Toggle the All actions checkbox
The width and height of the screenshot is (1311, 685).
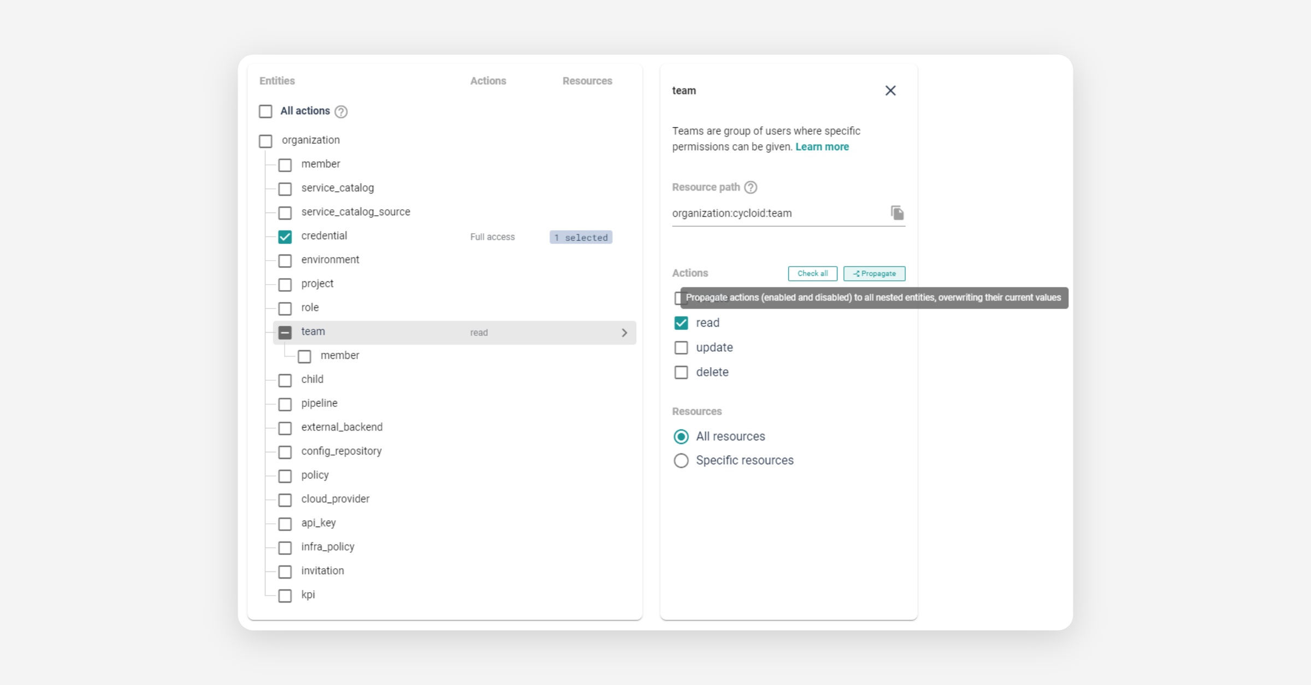[265, 111]
